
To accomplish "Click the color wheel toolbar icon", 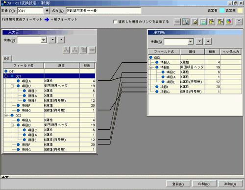I will tap(229, 22).
